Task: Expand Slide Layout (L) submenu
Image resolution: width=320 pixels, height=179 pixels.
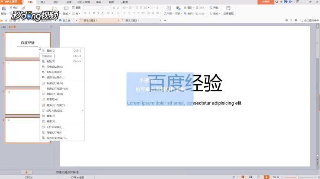Action: 62,110
